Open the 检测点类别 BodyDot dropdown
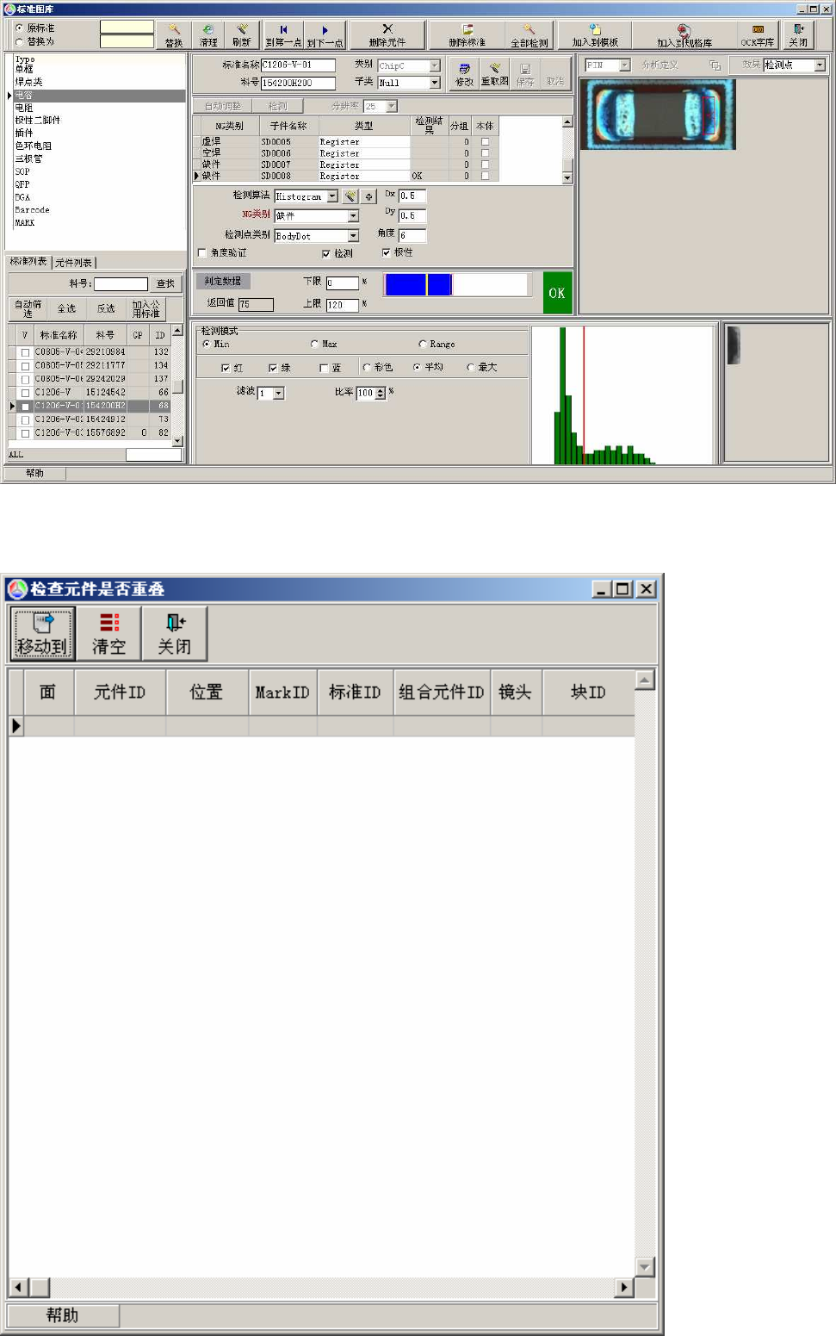 coord(353,236)
